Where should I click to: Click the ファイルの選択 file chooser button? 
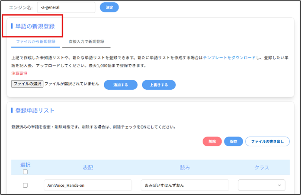point(27,85)
